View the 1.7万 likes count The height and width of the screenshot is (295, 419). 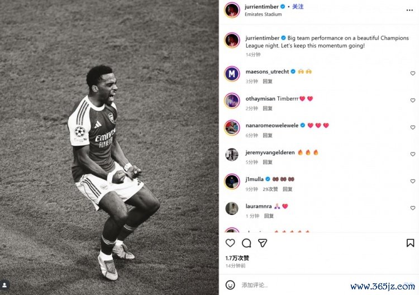[237, 258]
